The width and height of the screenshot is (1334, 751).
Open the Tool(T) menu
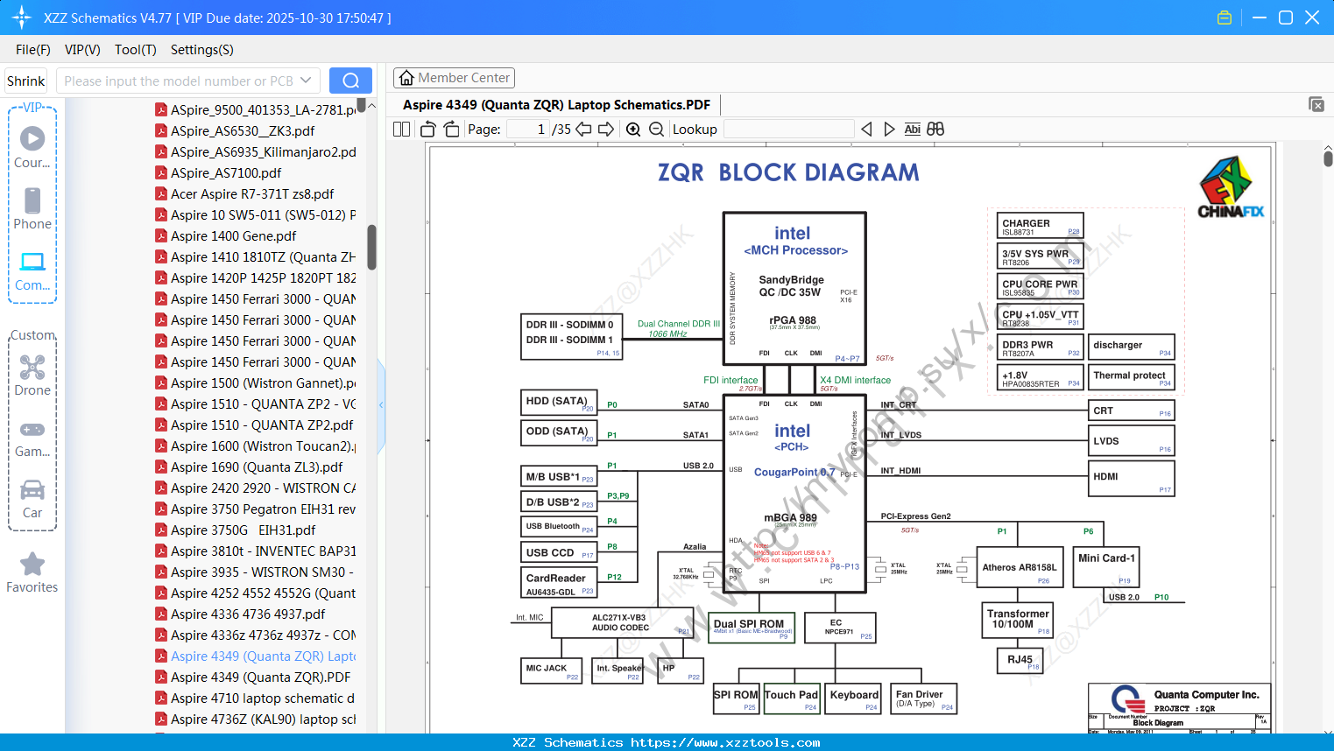click(x=136, y=50)
